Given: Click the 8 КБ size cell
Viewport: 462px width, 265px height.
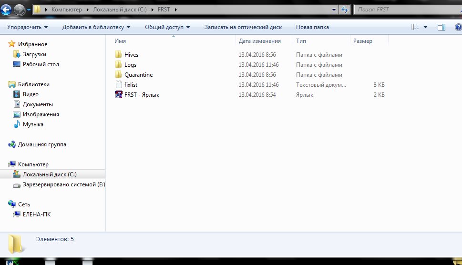Looking at the screenshot, I should click(379, 85).
